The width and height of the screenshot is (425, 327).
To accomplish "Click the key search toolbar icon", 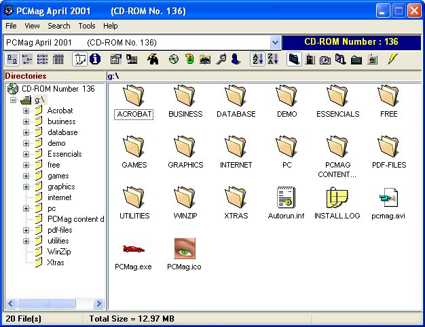I will point(221,59).
